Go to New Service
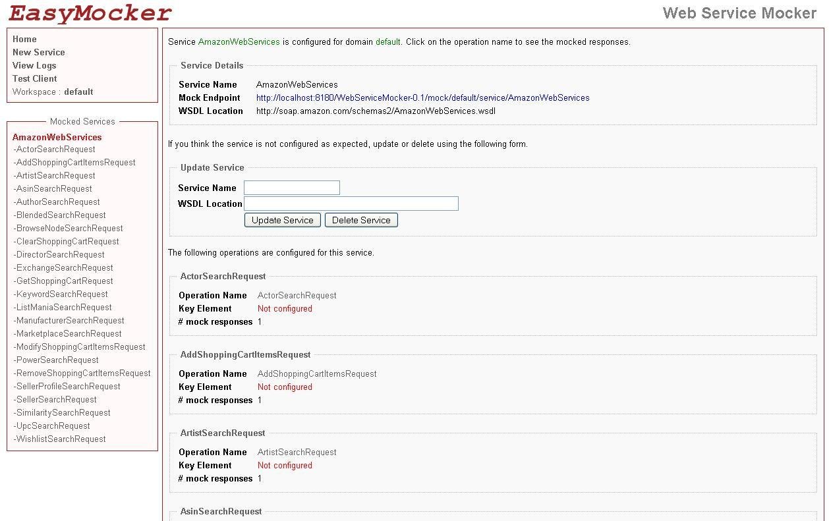Screen dimensions: 829x521 [38, 52]
